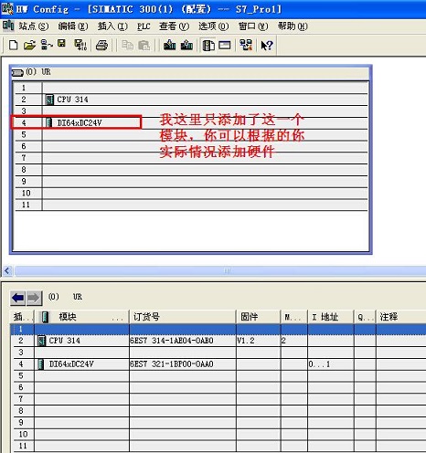Print the hardware configuration
426x453 pixels.
[x=101, y=45]
